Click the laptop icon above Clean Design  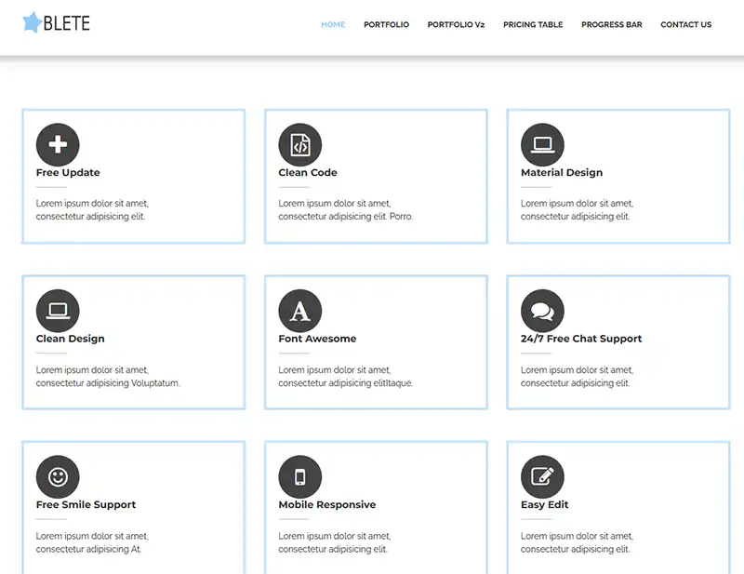point(58,311)
